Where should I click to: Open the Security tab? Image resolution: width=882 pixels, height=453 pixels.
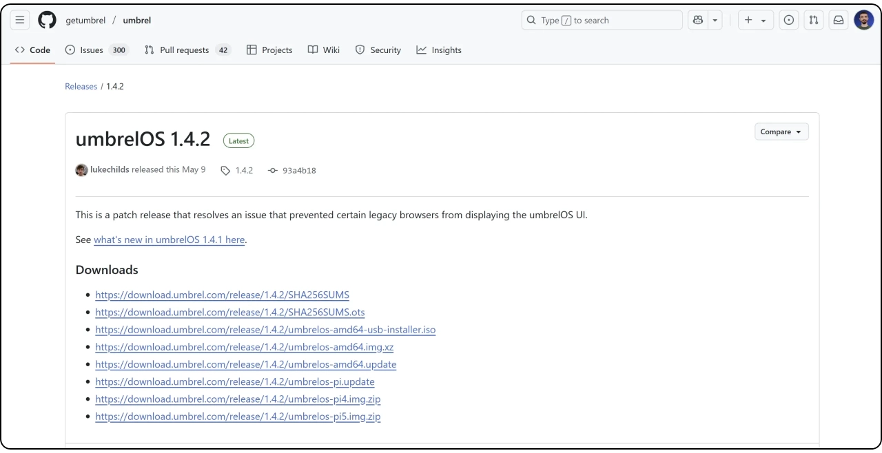coord(378,50)
